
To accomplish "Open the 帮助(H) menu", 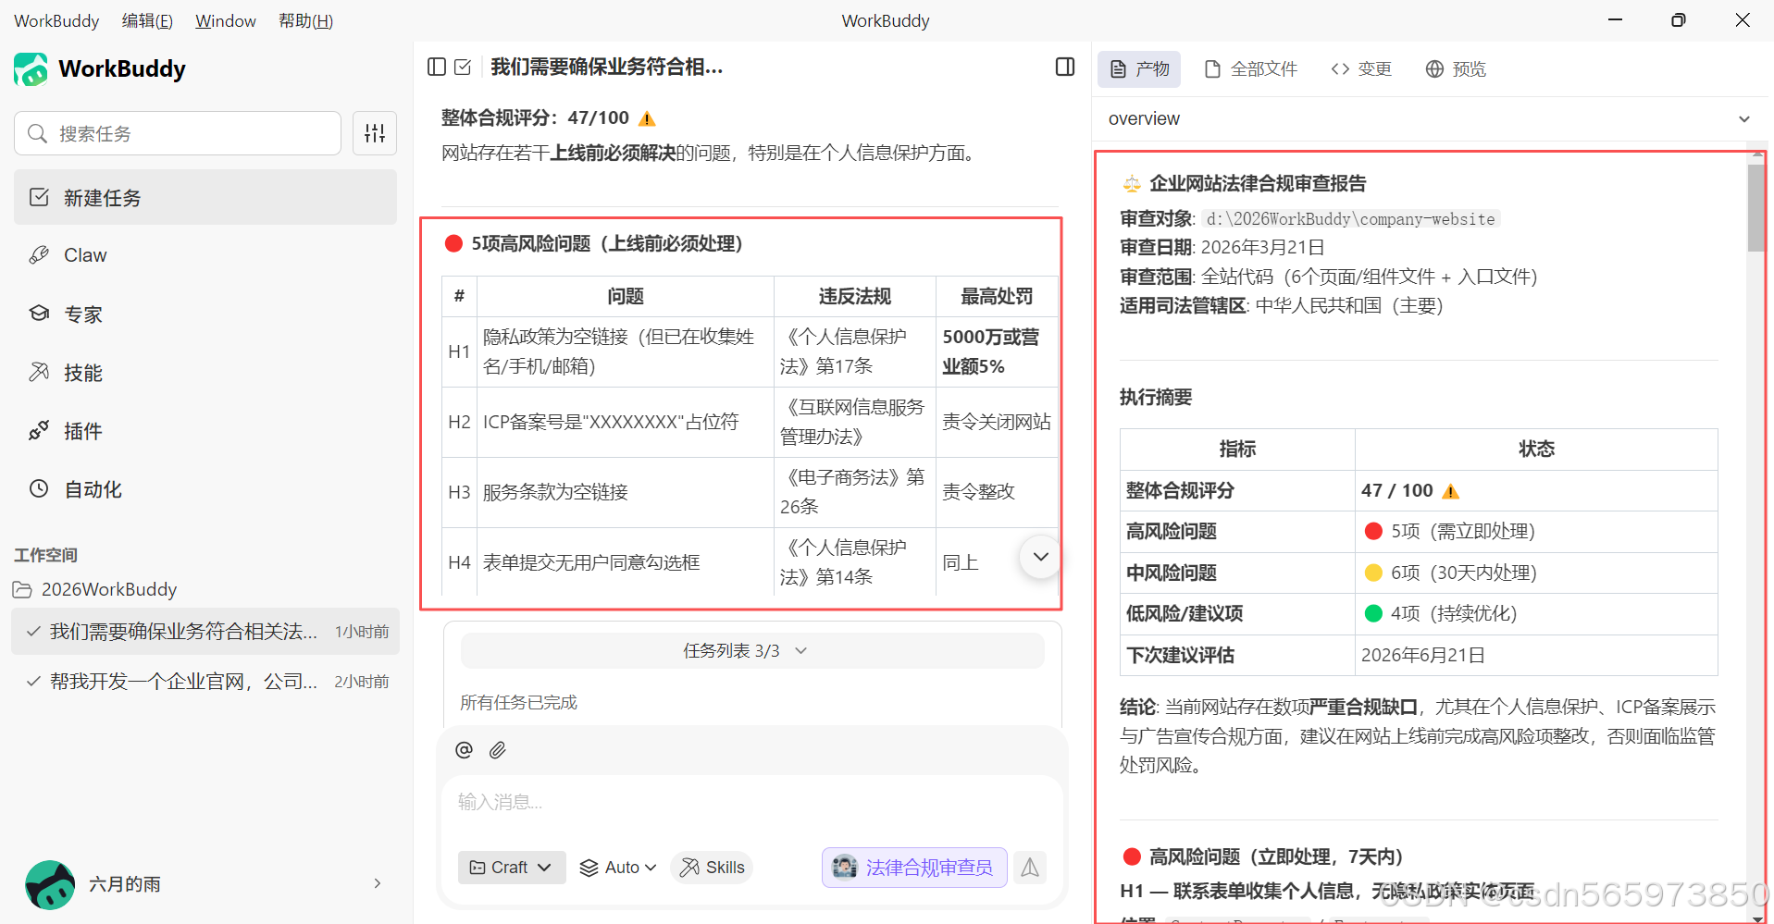I will [x=306, y=20].
